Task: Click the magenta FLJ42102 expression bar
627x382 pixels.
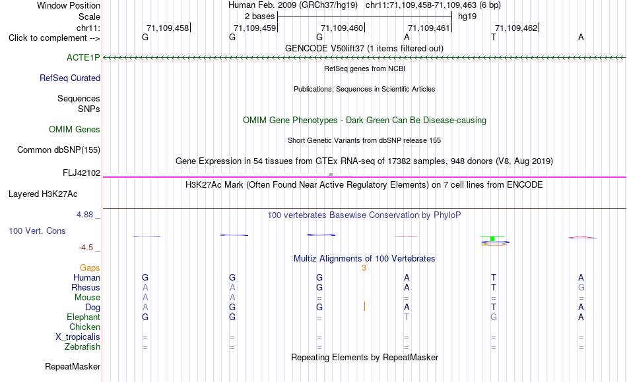Action: pyautogui.click(x=364, y=177)
